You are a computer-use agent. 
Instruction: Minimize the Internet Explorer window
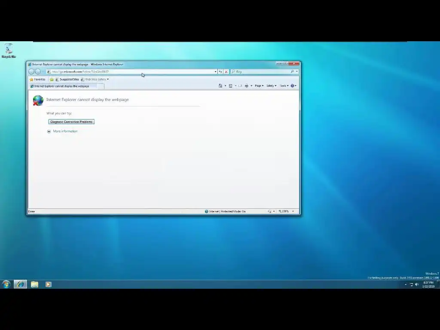[x=279, y=64]
